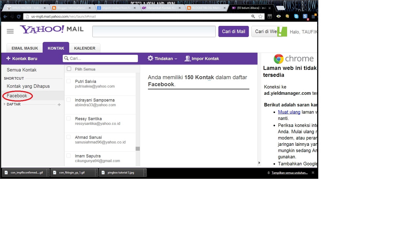
Task: Click the Yahoo Mail main search field
Action: 154,31
